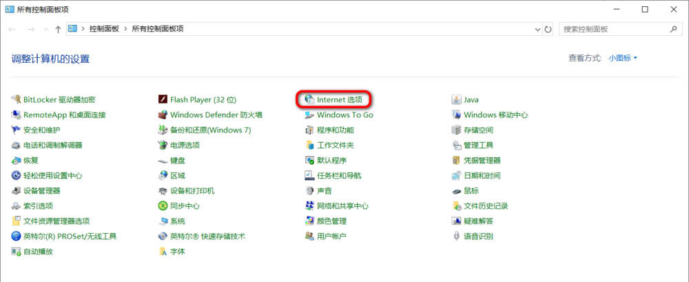This screenshot has width=689, height=282.
Task: Click the refresh button beside address bar
Action: 548,30
